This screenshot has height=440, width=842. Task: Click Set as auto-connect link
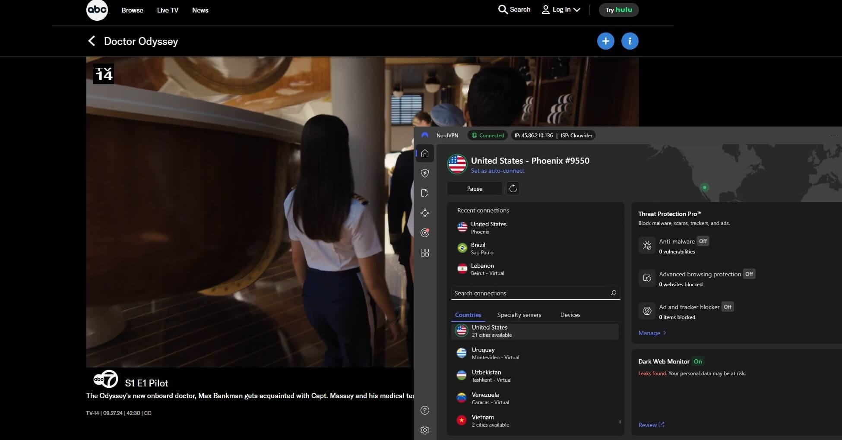click(x=497, y=171)
